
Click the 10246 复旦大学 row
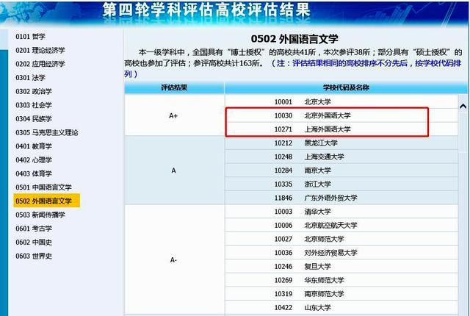click(341, 267)
